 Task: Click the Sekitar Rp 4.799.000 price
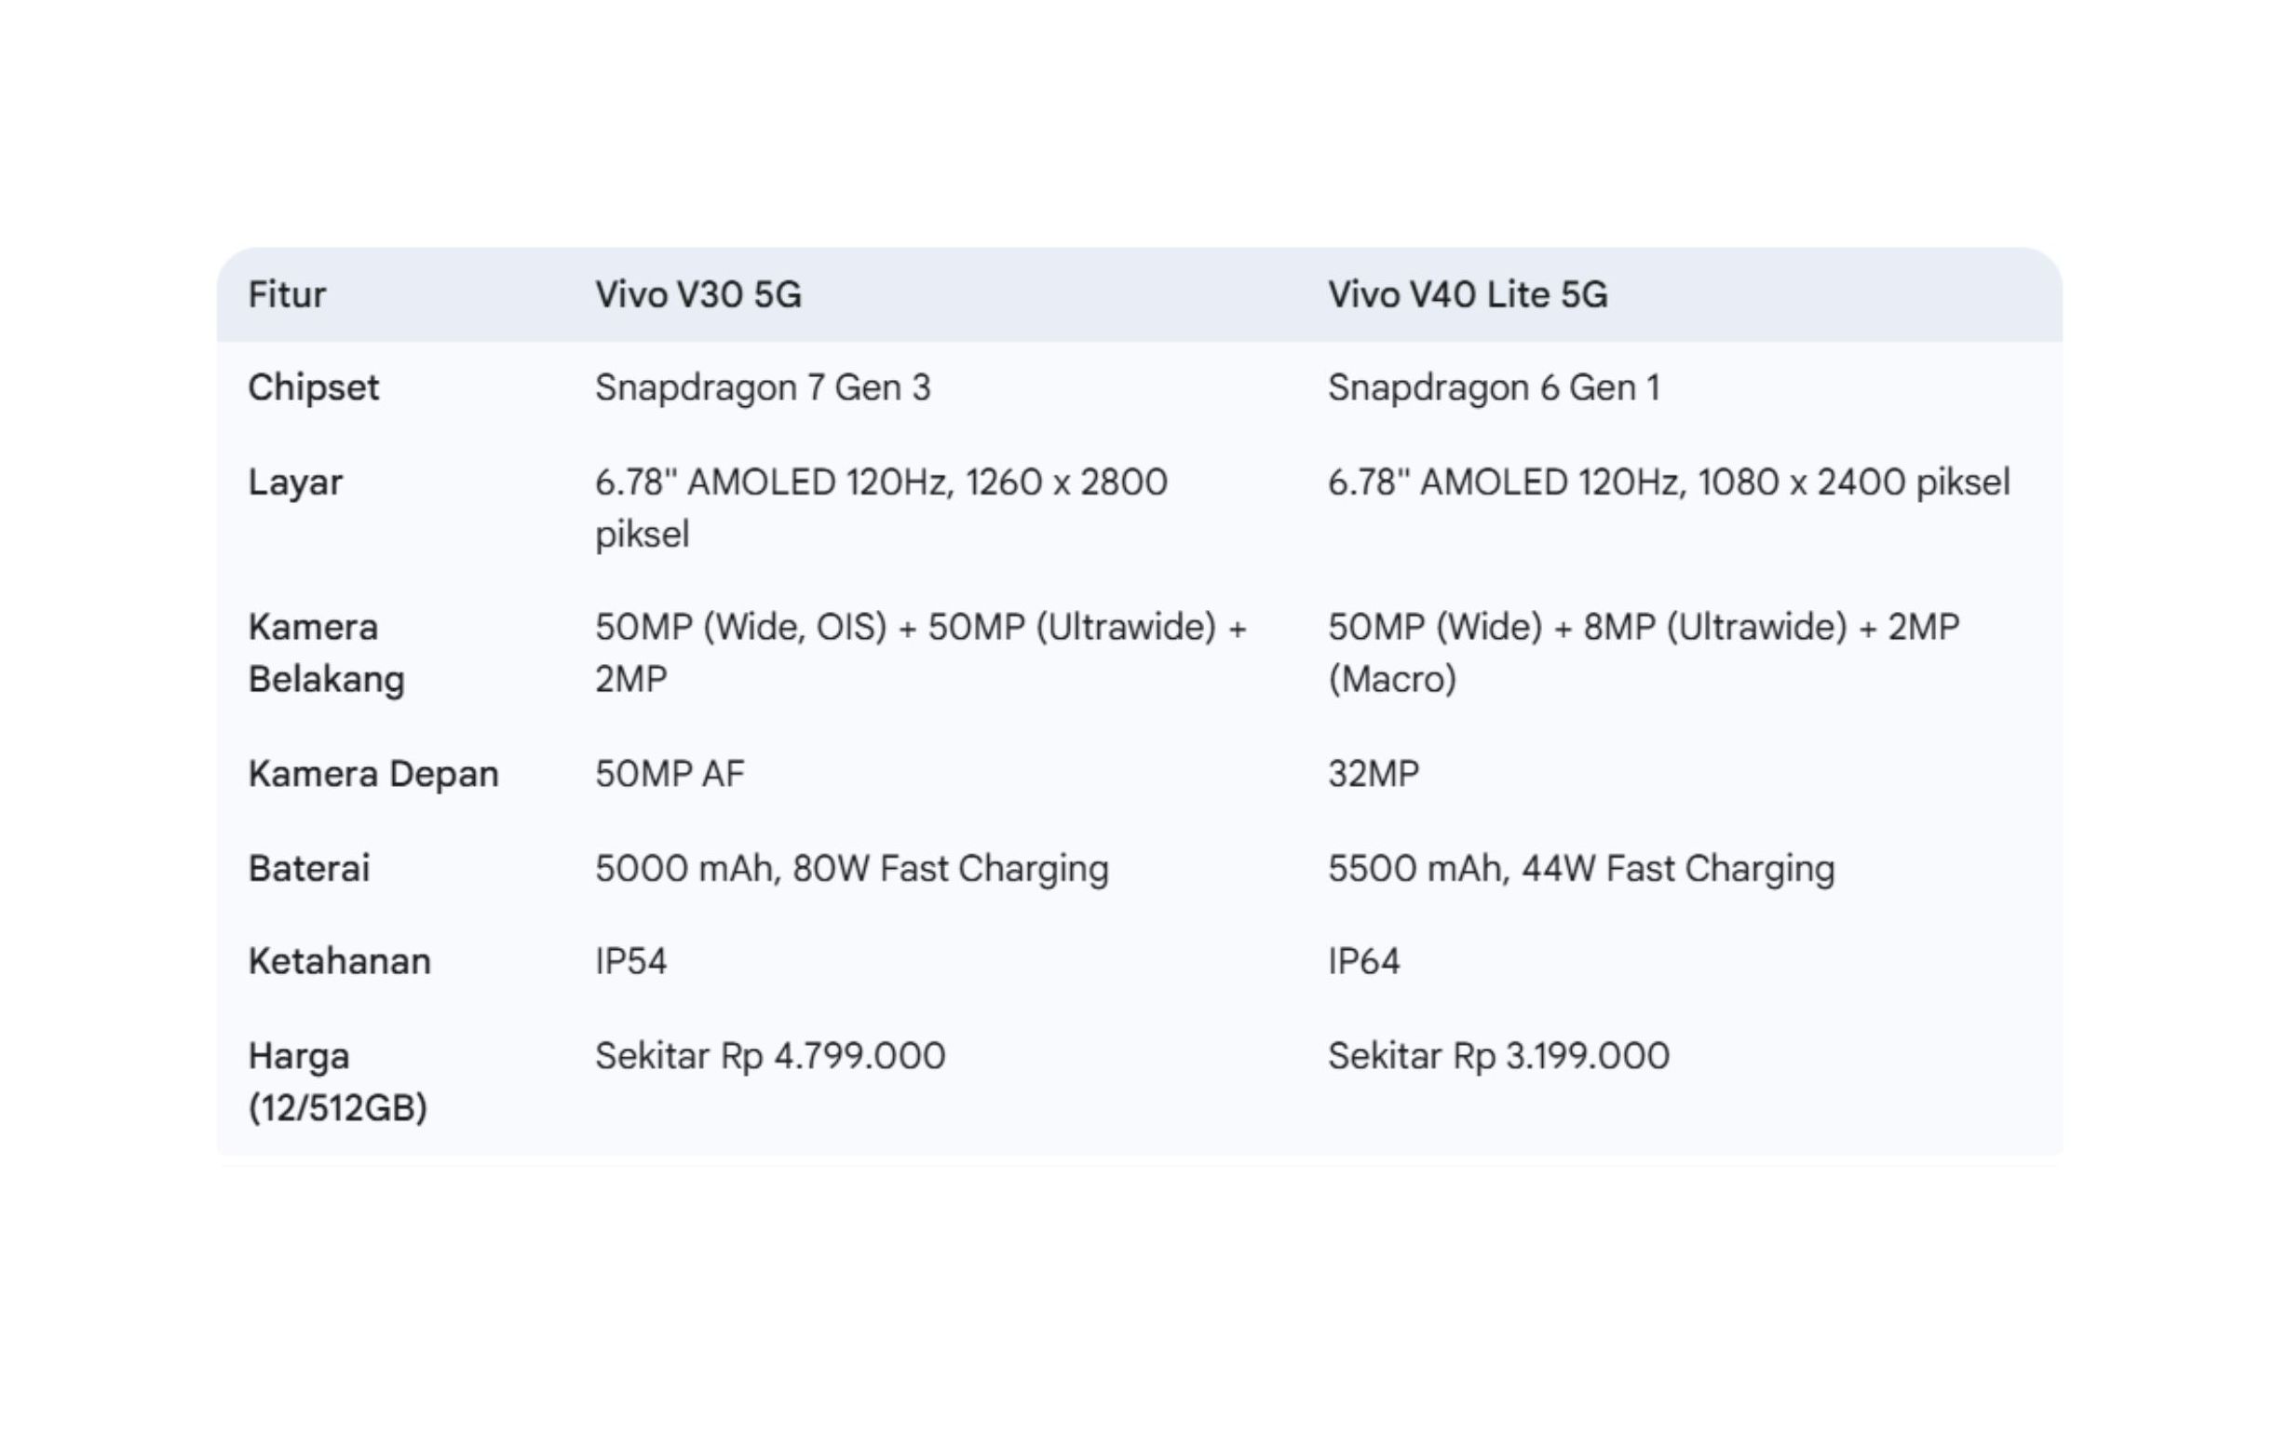pyautogui.click(x=770, y=1055)
